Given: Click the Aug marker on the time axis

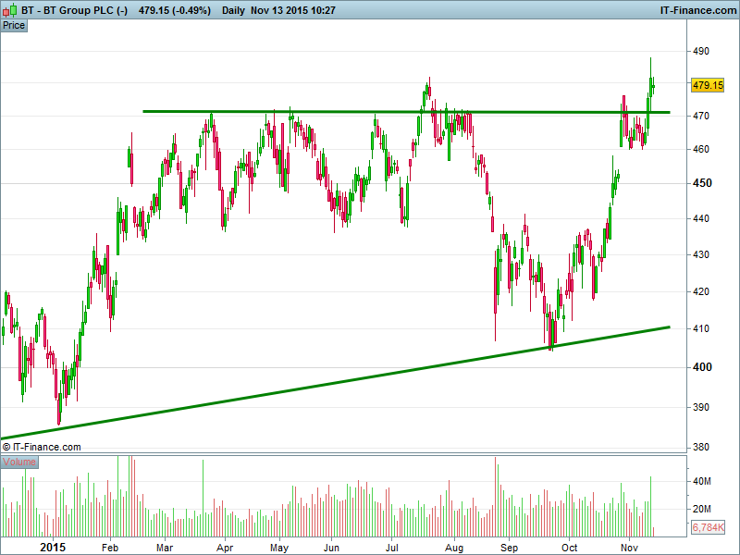Looking at the screenshot, I should pos(455,547).
